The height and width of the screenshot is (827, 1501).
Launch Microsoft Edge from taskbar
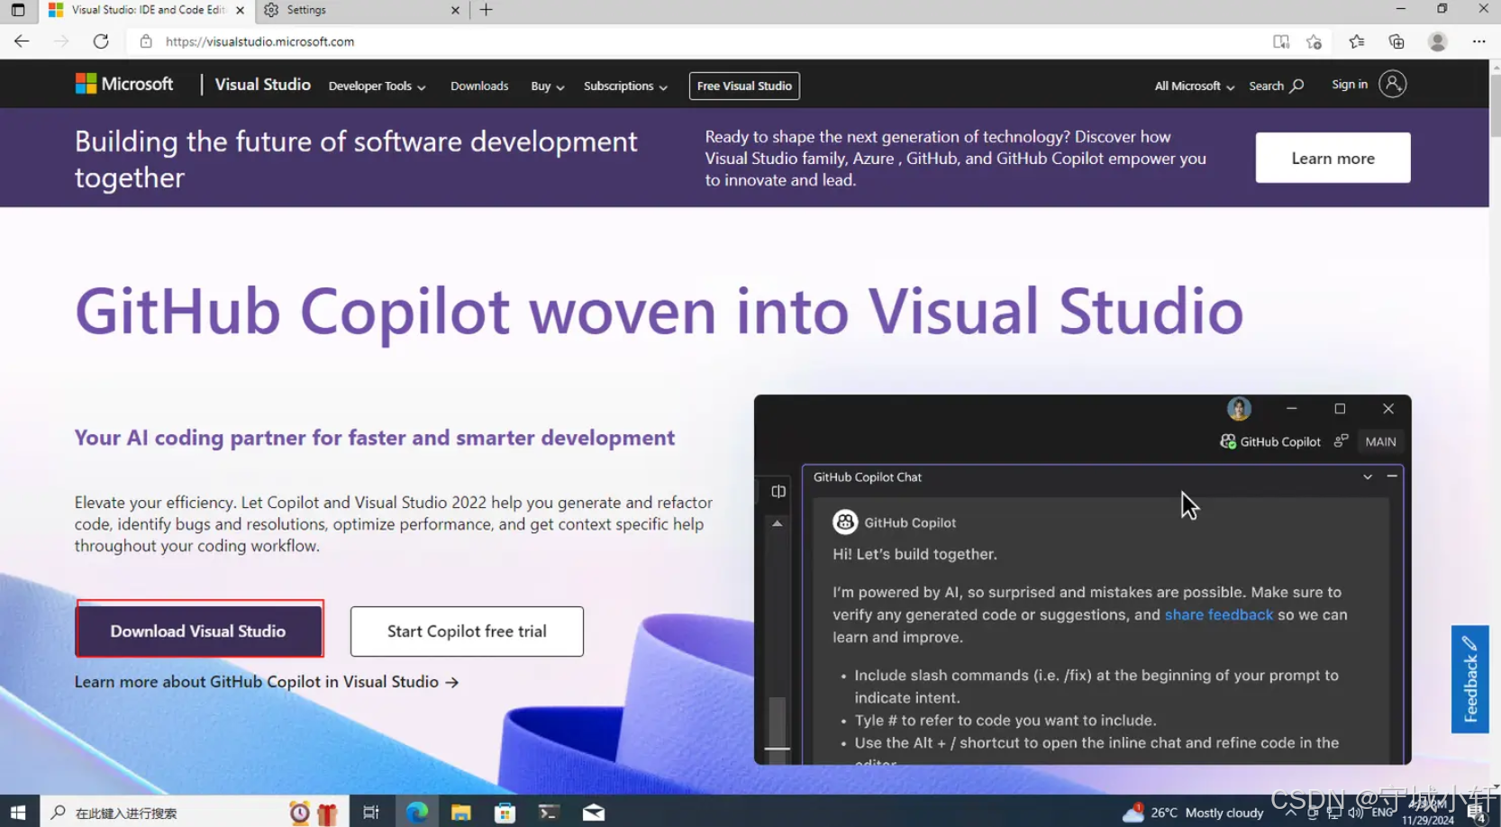417,813
